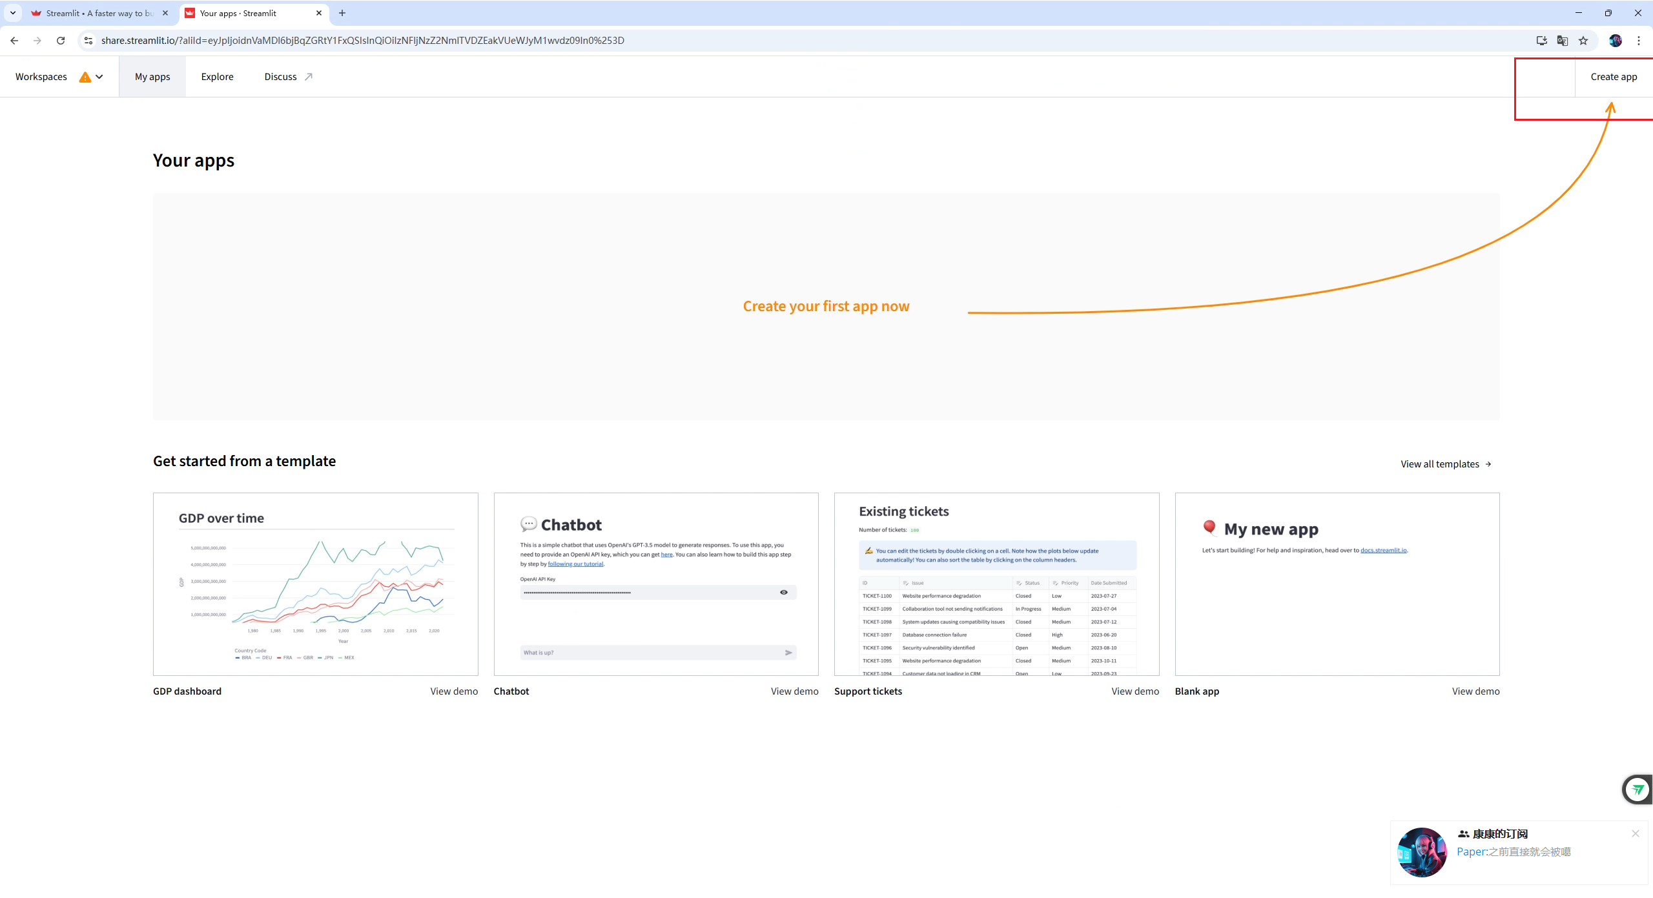Minimize the Chrome window

(1579, 13)
